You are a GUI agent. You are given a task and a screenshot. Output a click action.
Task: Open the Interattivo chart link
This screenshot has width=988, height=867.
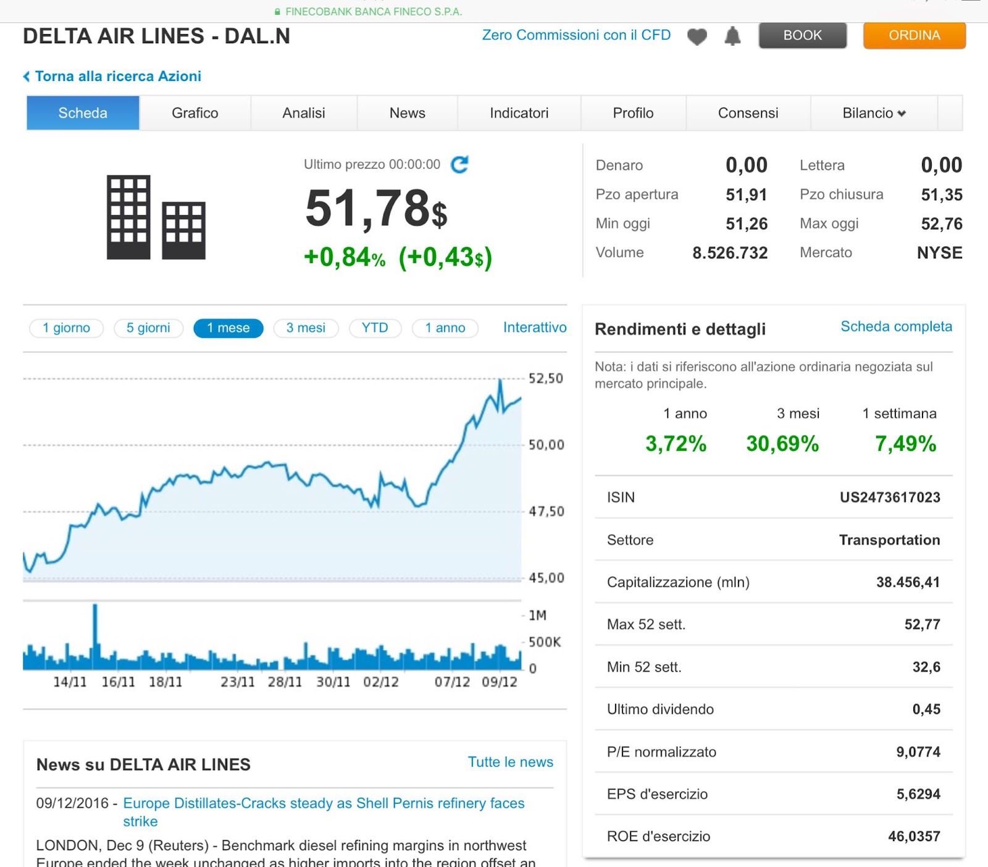535,328
